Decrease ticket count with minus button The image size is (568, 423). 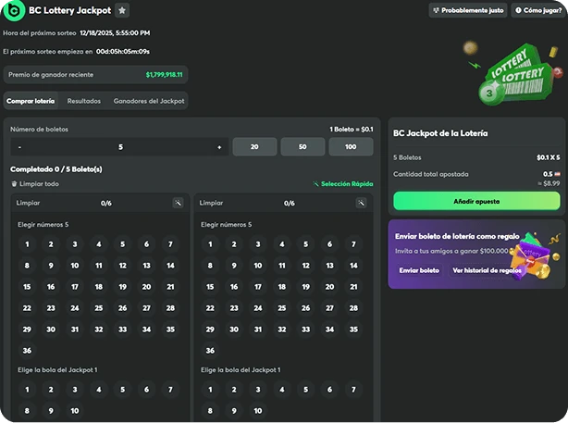coord(19,147)
